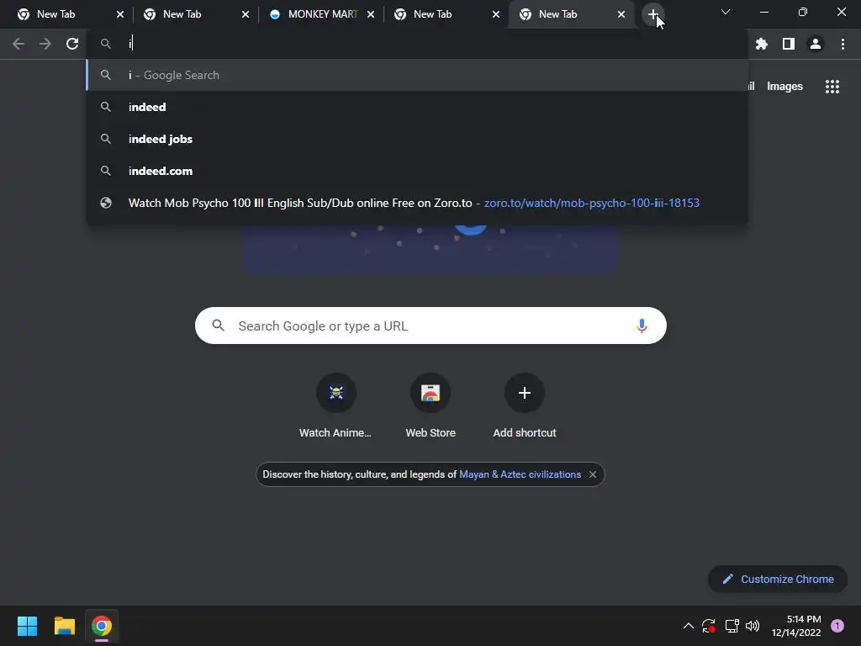
Task: Toggle the side panel icon
Action: click(788, 44)
